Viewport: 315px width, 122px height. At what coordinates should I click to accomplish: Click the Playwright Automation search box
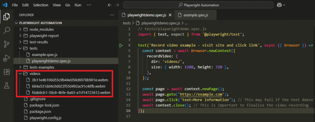click(198, 5)
